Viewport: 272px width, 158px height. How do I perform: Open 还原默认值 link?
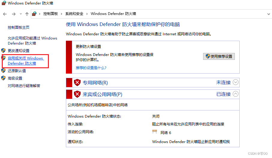pyautogui.click(x=17, y=71)
